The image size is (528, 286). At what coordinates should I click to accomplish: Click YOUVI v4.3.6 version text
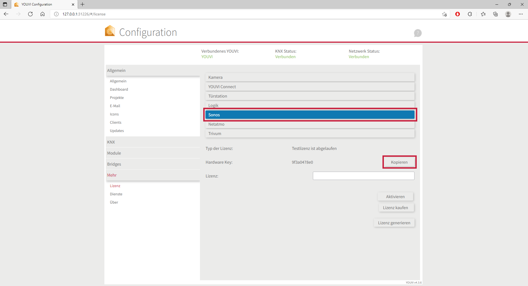[414, 282]
